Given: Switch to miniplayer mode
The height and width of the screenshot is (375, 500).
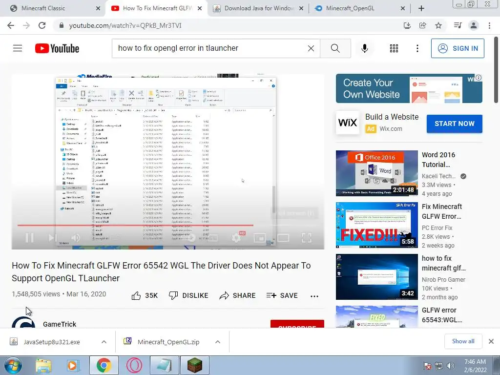Looking at the screenshot, I should [x=260, y=238].
